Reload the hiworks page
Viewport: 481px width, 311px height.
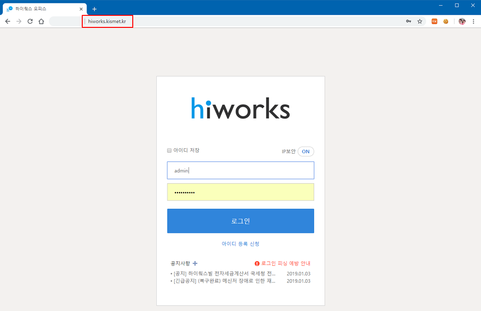pyautogui.click(x=30, y=22)
